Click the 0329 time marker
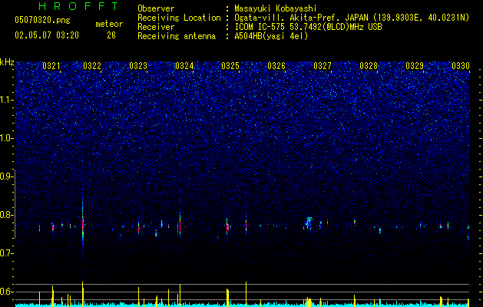 (415, 66)
